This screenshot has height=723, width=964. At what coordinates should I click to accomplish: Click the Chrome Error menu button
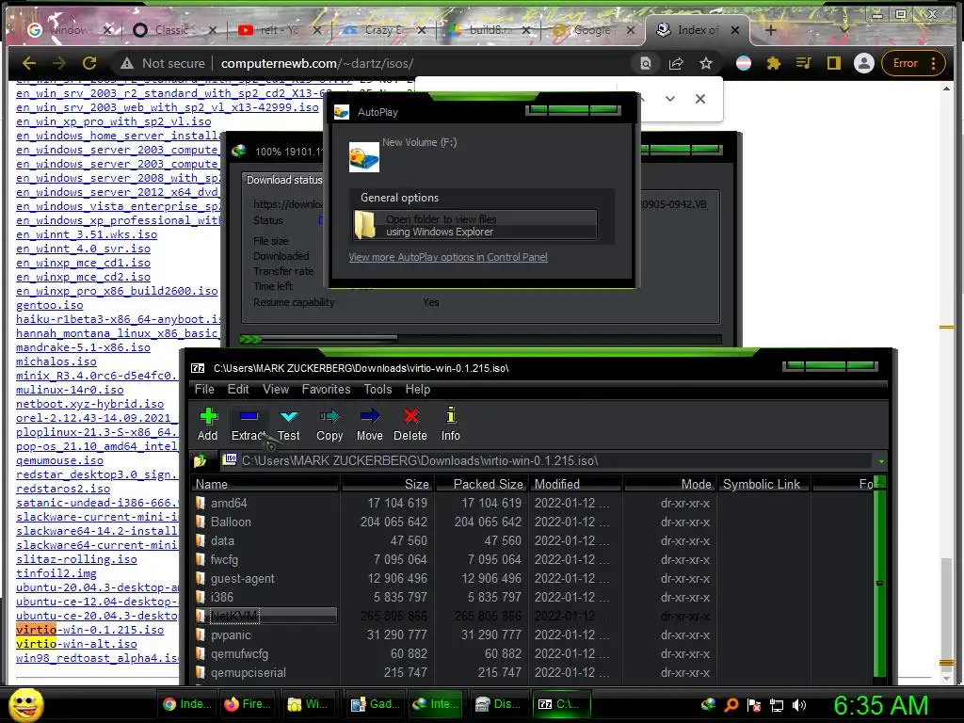913,63
